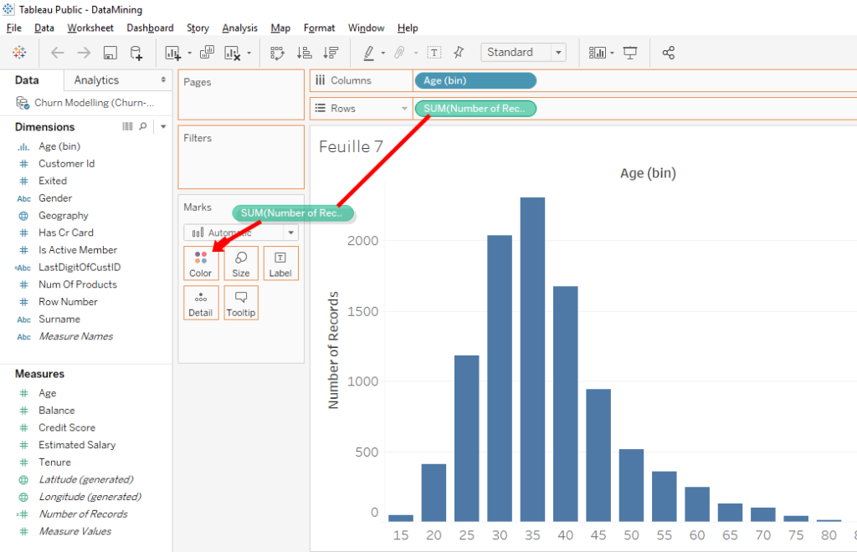Expand the Rows shelf dropdown arrow

404,109
